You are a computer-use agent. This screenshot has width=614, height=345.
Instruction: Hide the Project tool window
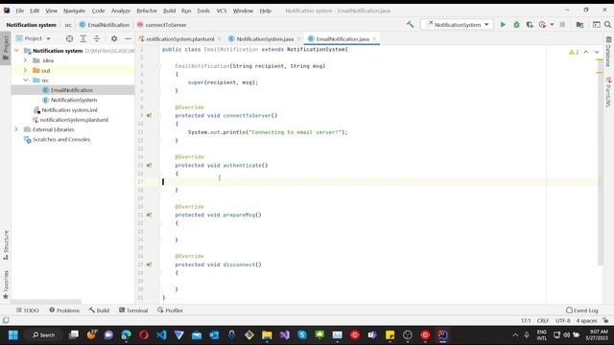128,38
